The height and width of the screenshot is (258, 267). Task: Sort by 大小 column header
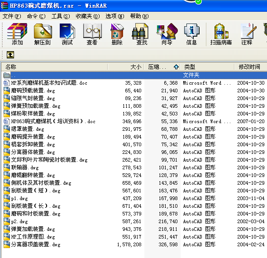point(126,67)
